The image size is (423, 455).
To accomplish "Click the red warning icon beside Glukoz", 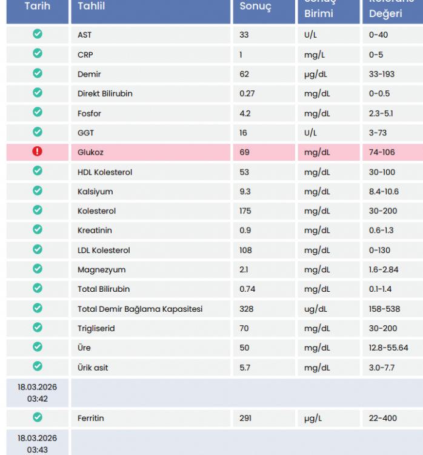I will tap(37, 152).
